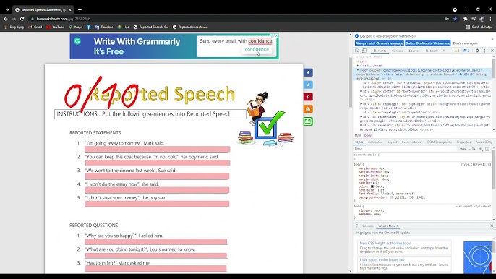This screenshot has height=279, width=496.
Task: Toggle the .cls class editor button
Action: click(x=472, y=149)
